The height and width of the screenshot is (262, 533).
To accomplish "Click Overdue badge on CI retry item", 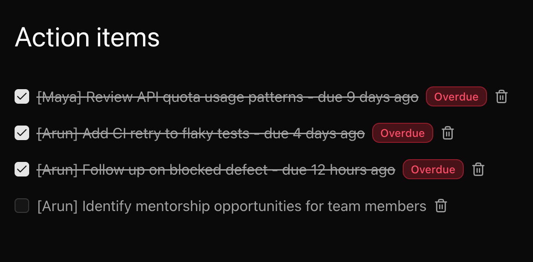I will 402,133.
